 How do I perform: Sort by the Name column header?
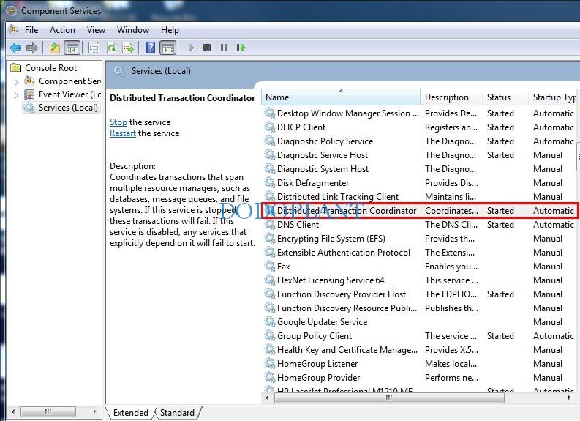pos(341,97)
